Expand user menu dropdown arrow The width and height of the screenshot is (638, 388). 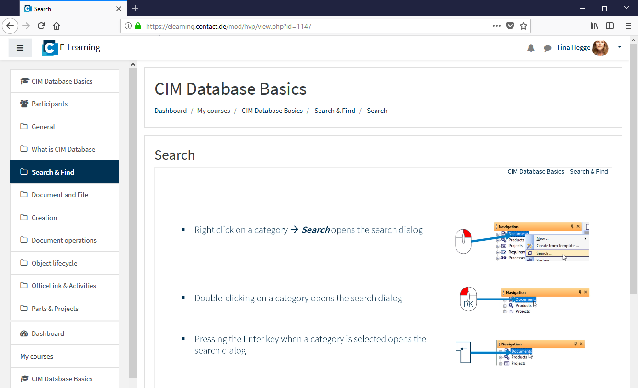tap(620, 47)
